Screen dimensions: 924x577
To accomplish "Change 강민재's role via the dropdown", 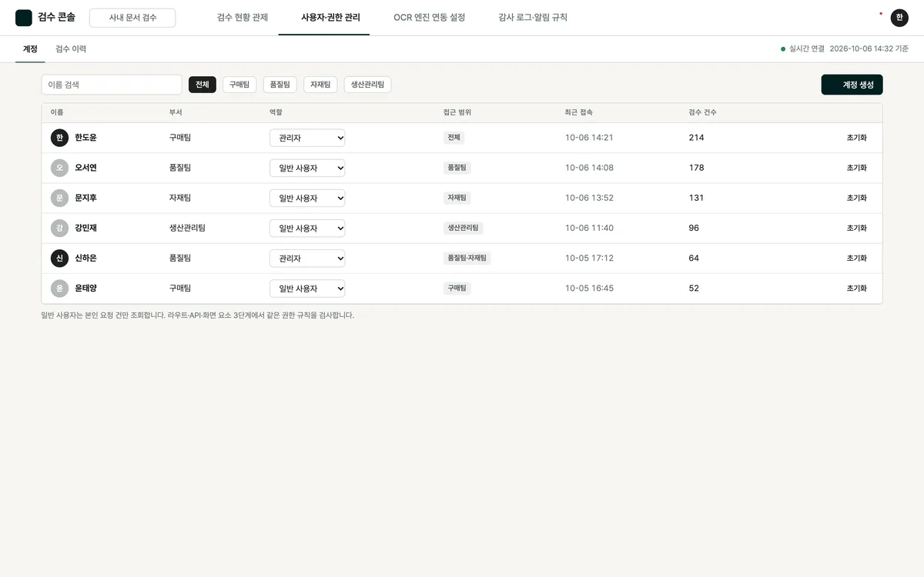I will 307,228.
